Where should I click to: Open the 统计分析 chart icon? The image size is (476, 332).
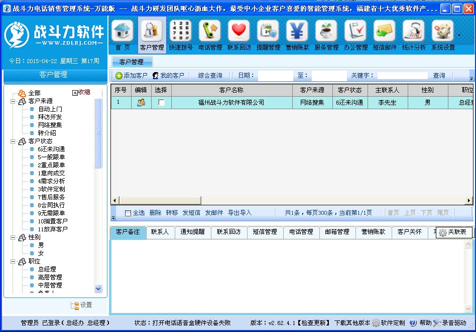click(414, 31)
